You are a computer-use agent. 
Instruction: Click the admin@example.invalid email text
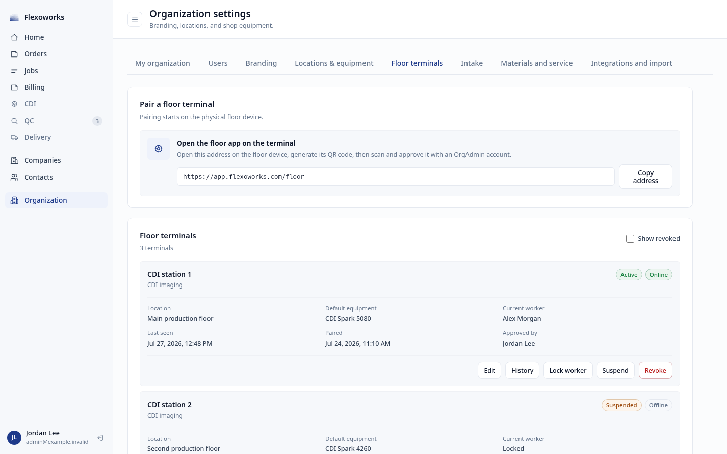point(57,442)
